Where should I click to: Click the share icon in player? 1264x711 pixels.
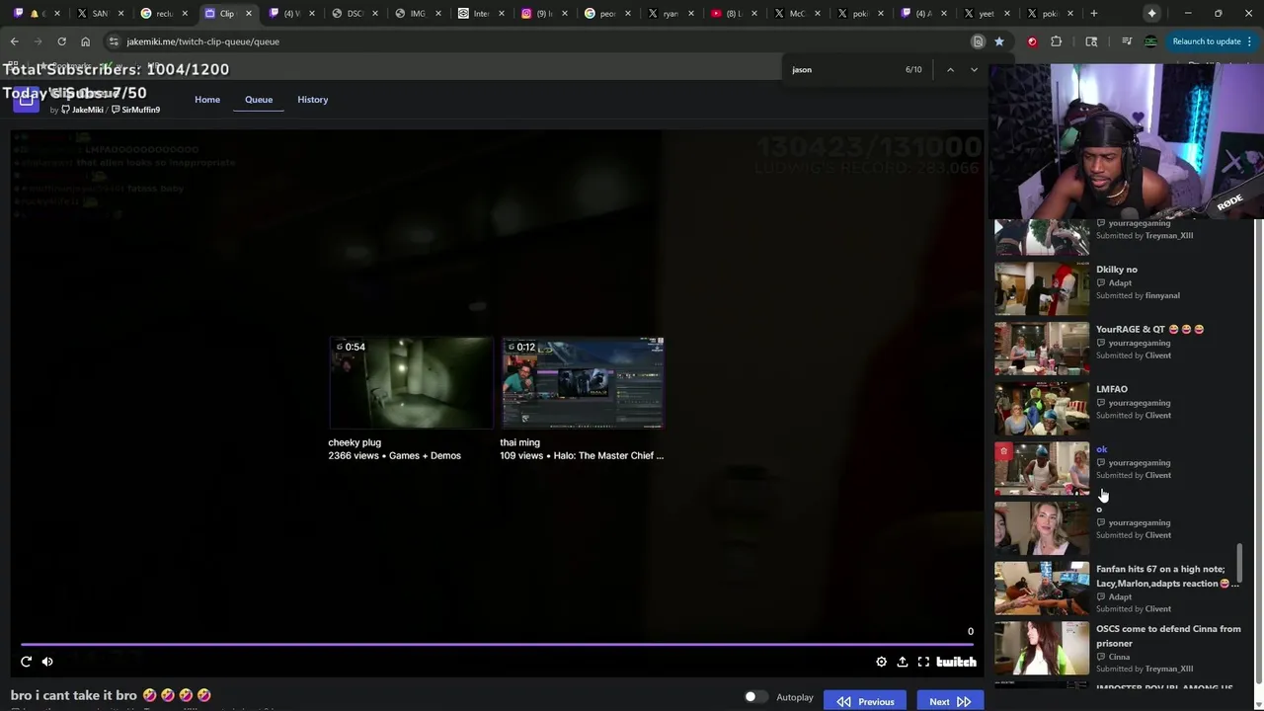coord(902,662)
